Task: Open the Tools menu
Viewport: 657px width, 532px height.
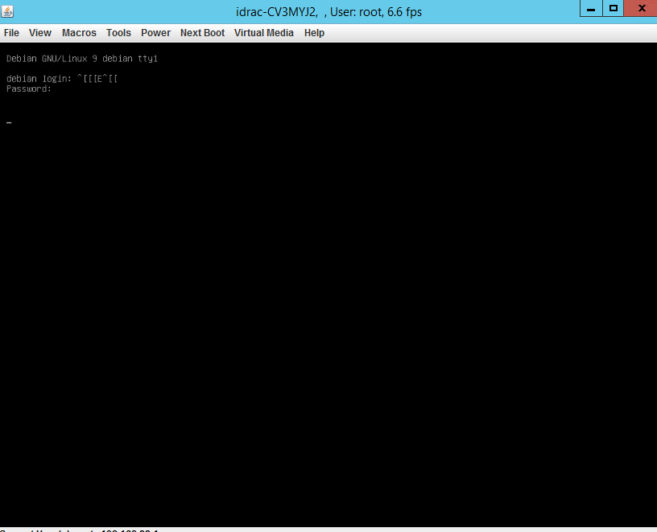Action: tap(118, 33)
